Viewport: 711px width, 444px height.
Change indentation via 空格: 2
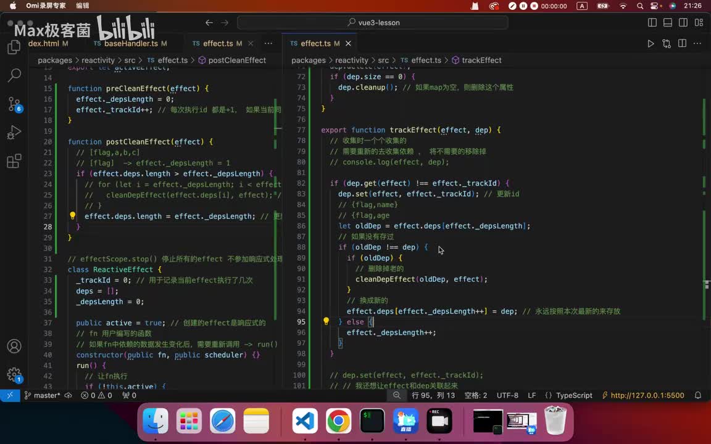tap(476, 395)
